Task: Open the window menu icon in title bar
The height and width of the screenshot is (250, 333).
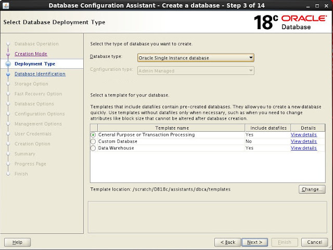Action: 5,5
